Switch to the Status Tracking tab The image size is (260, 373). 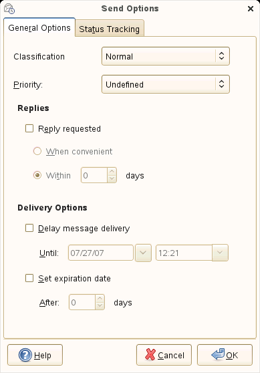pyautogui.click(x=110, y=29)
